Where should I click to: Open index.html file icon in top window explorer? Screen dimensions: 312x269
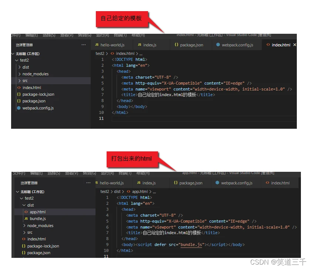pos(19,88)
